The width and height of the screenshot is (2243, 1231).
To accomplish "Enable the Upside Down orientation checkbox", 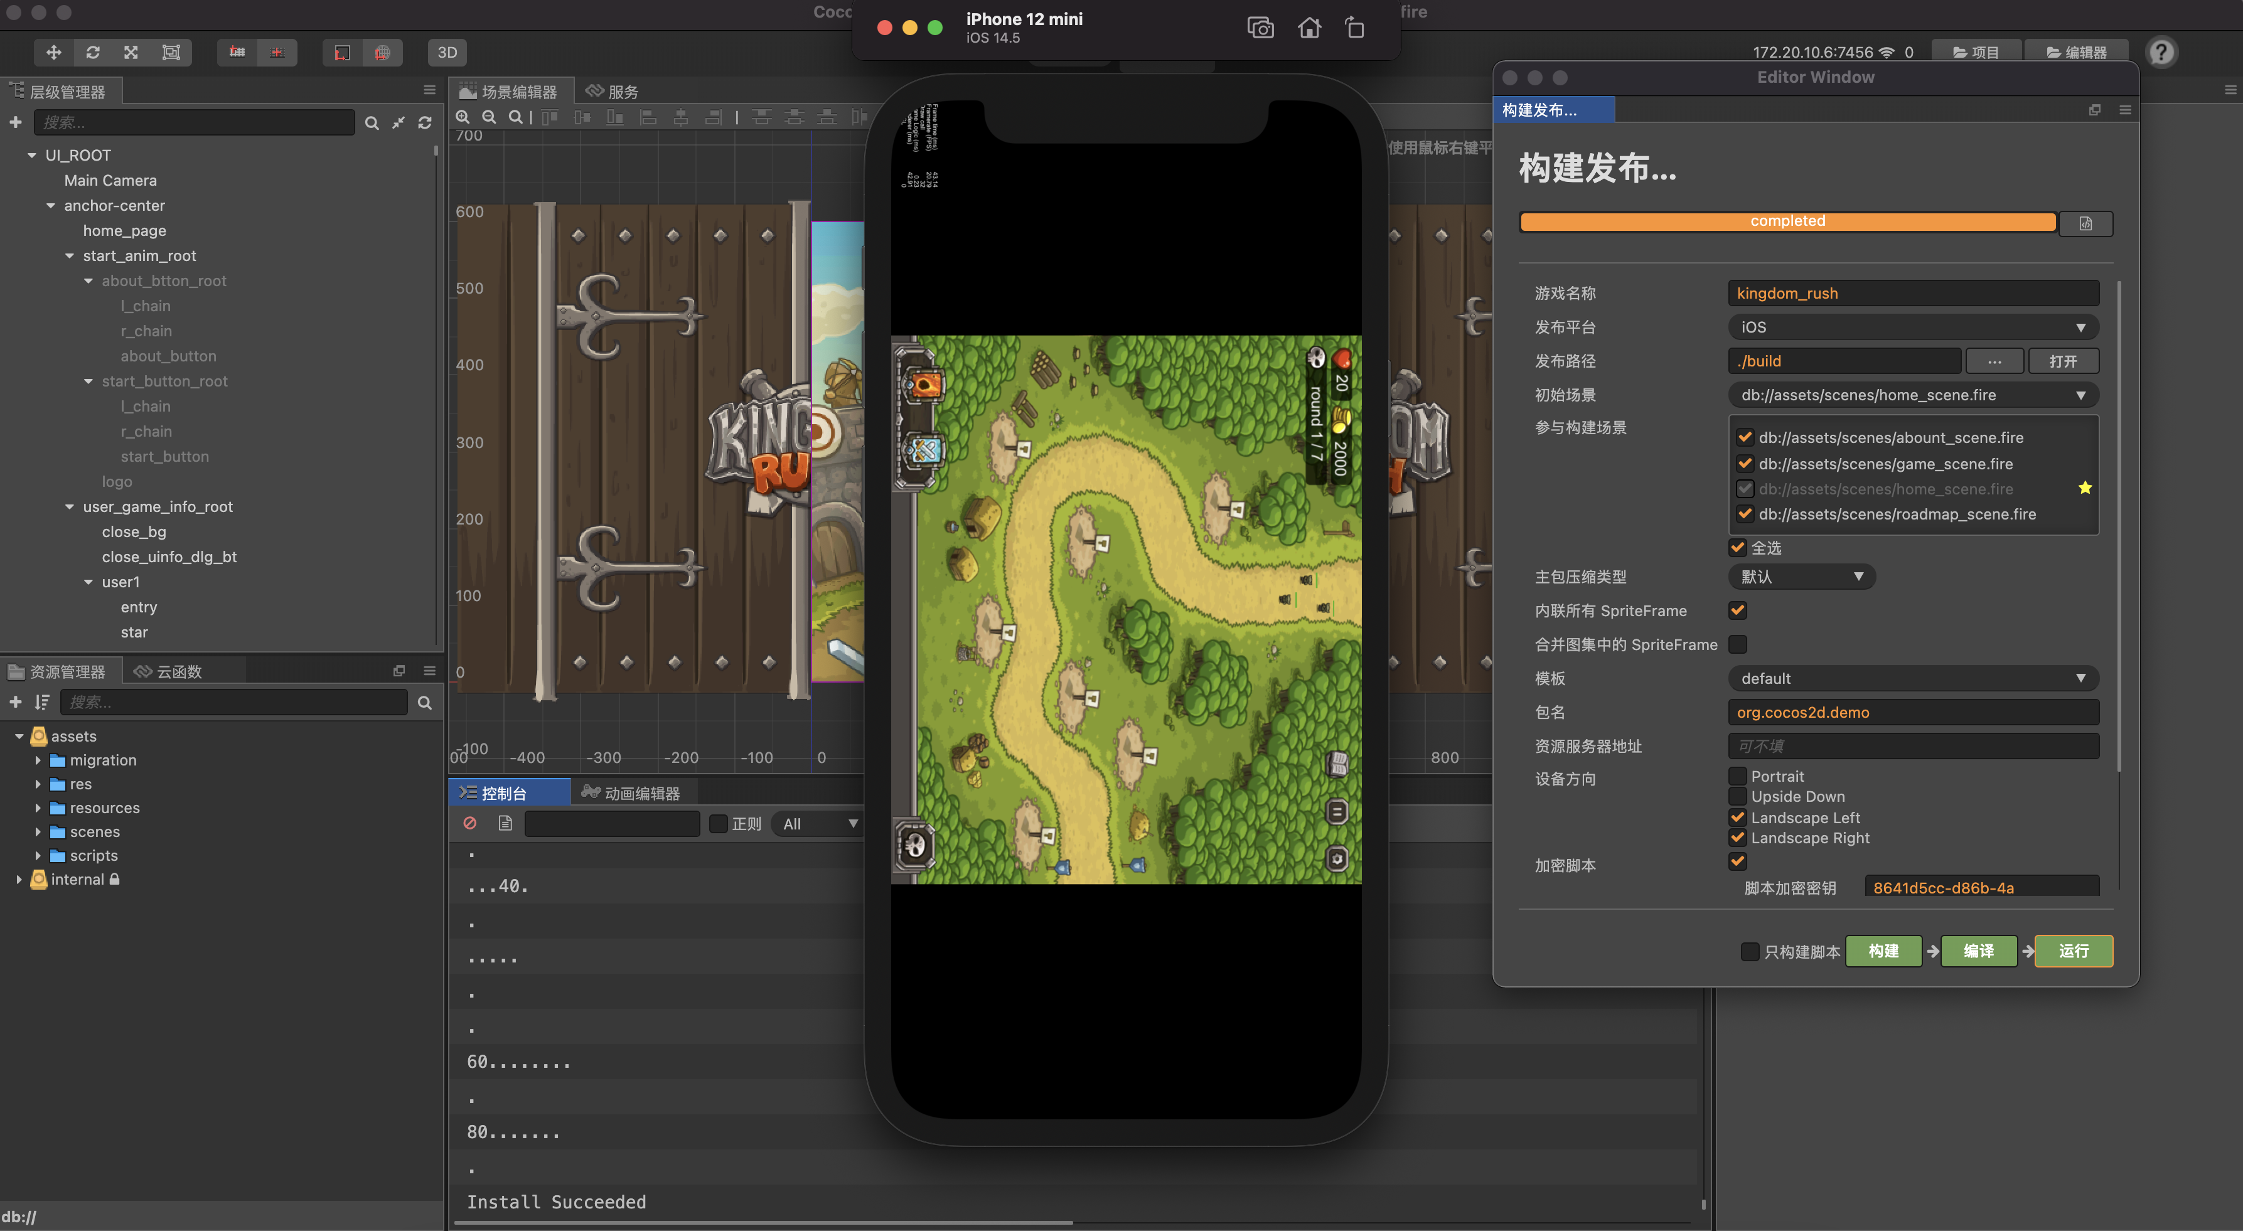I will [x=1737, y=796].
